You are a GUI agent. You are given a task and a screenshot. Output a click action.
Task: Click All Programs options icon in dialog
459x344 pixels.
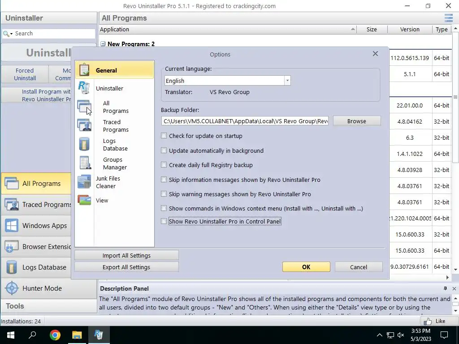tap(84, 107)
